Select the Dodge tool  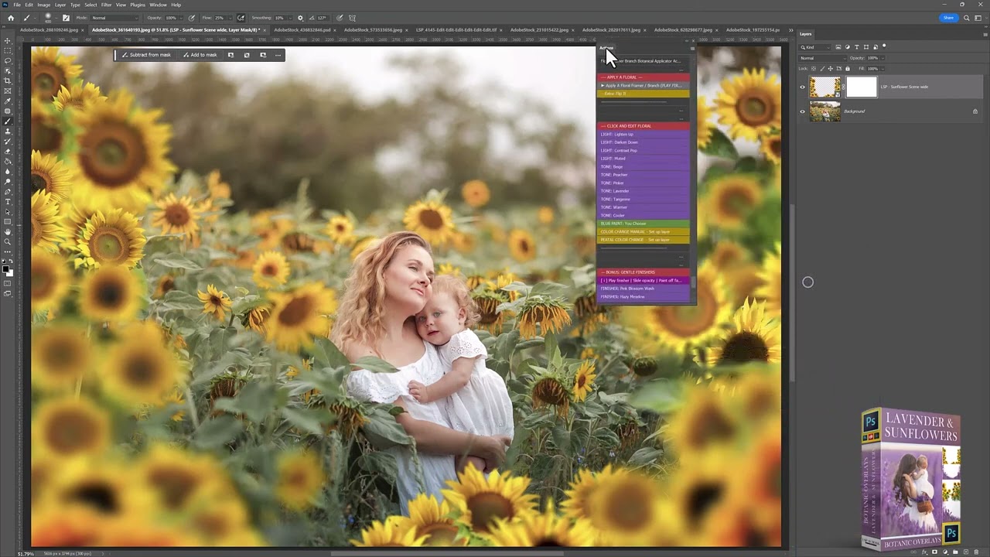[x=9, y=182]
